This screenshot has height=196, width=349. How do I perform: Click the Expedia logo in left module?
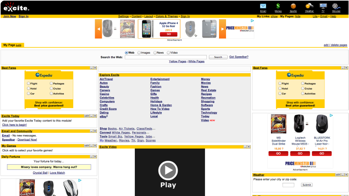tap(44, 75)
